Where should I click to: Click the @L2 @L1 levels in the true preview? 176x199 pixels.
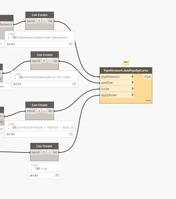[34, 176]
